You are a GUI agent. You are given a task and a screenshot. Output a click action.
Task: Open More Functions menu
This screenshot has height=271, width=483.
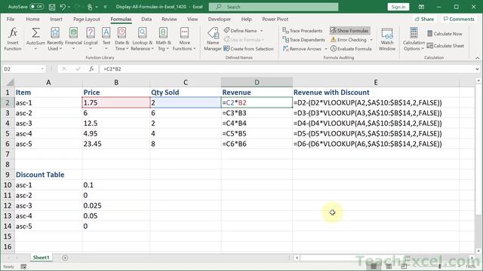tap(184, 39)
